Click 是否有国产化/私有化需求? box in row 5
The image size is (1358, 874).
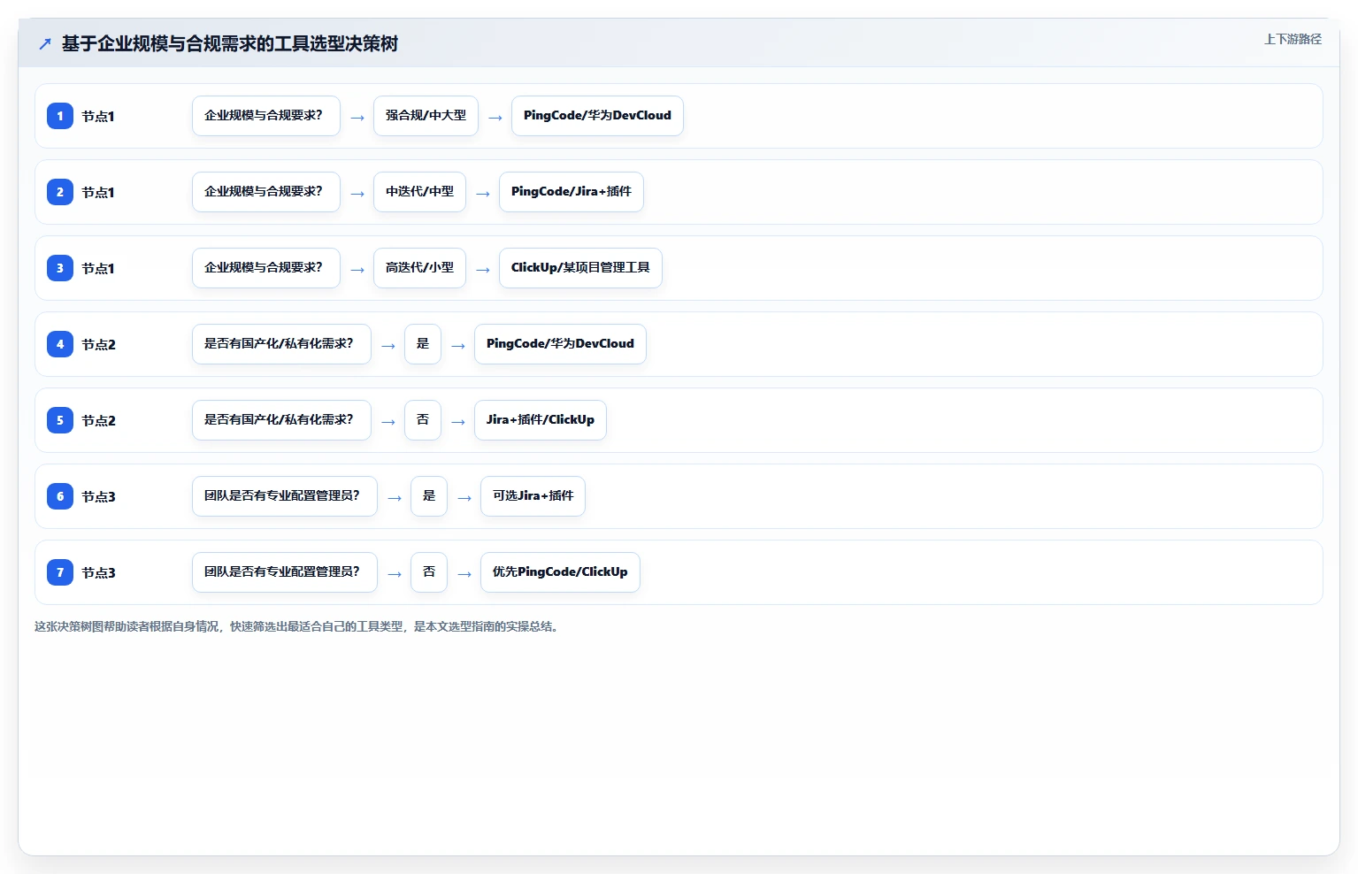(281, 420)
